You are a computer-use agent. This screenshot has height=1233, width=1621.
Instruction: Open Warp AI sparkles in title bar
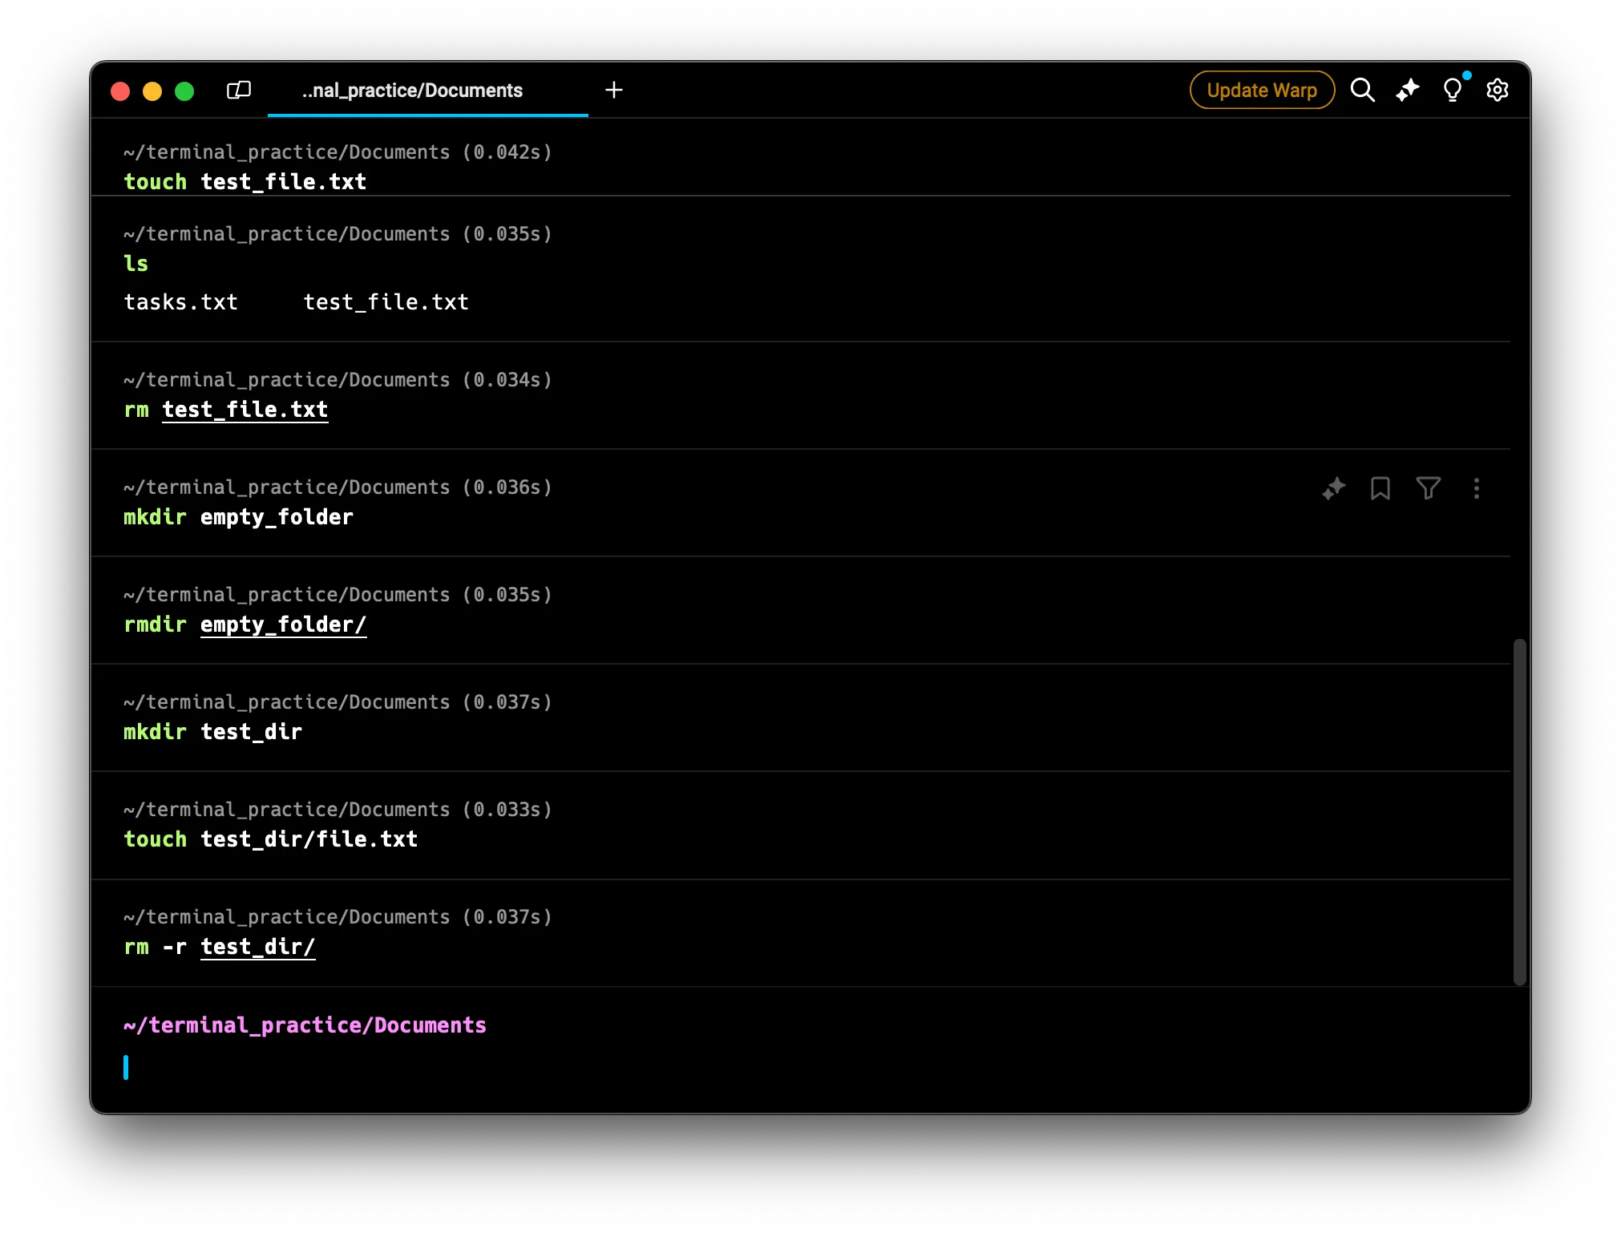pyautogui.click(x=1408, y=90)
